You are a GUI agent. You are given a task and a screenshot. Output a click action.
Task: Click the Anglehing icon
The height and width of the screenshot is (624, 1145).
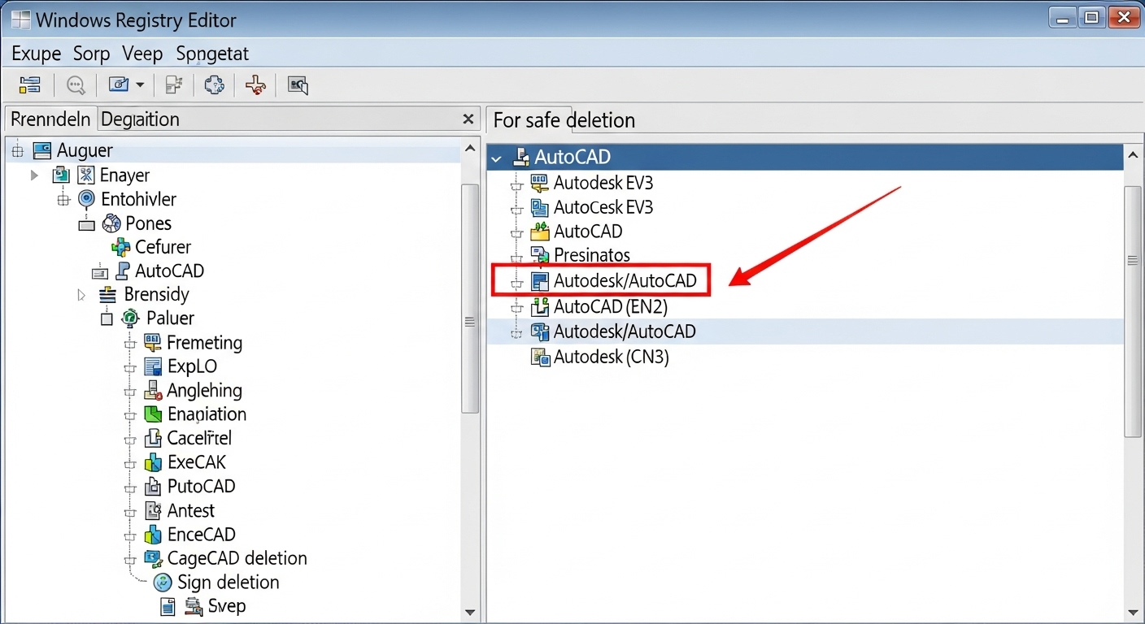click(152, 390)
